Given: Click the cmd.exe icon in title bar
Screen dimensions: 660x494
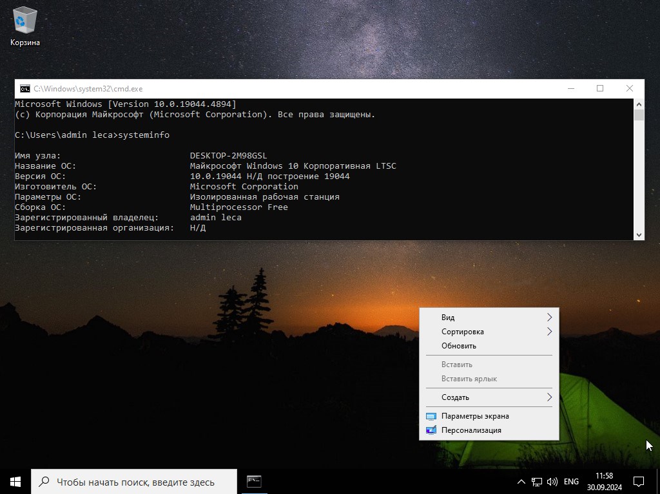Looking at the screenshot, I should point(25,89).
